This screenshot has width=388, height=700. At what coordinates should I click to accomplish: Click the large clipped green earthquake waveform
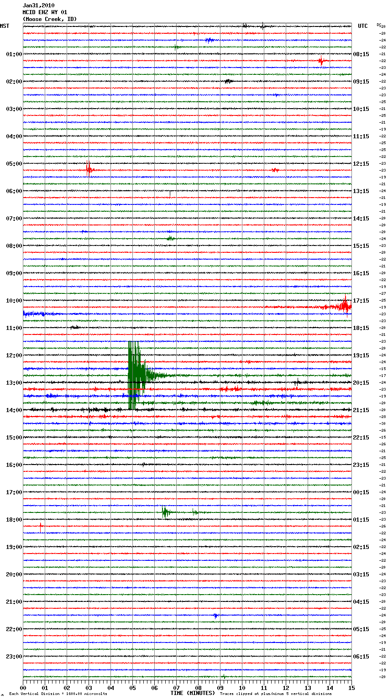click(139, 375)
